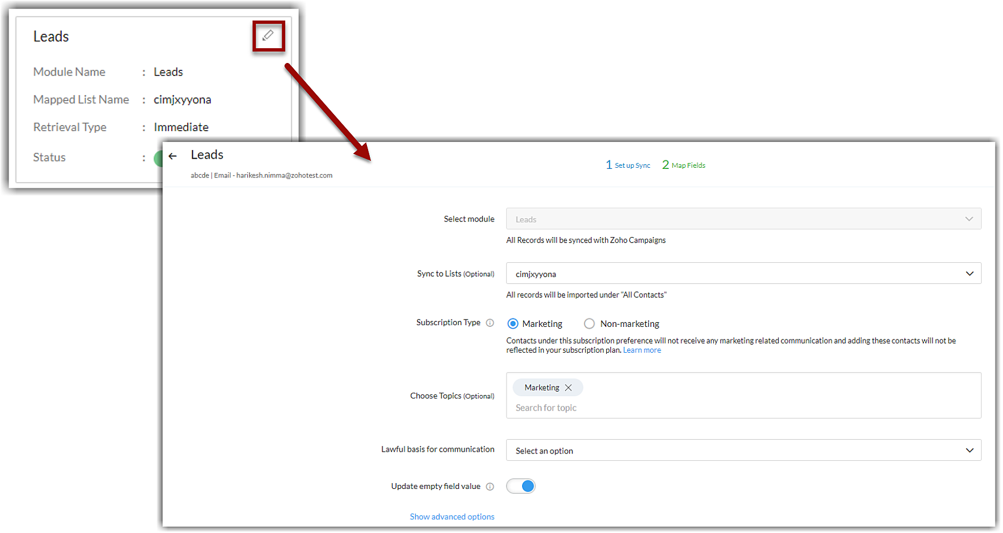
Task: Click the green Status indicator on Leads card
Action: click(159, 158)
